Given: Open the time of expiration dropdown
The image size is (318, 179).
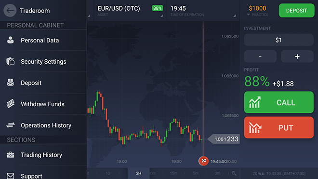Looking at the screenshot, I should point(203,11).
